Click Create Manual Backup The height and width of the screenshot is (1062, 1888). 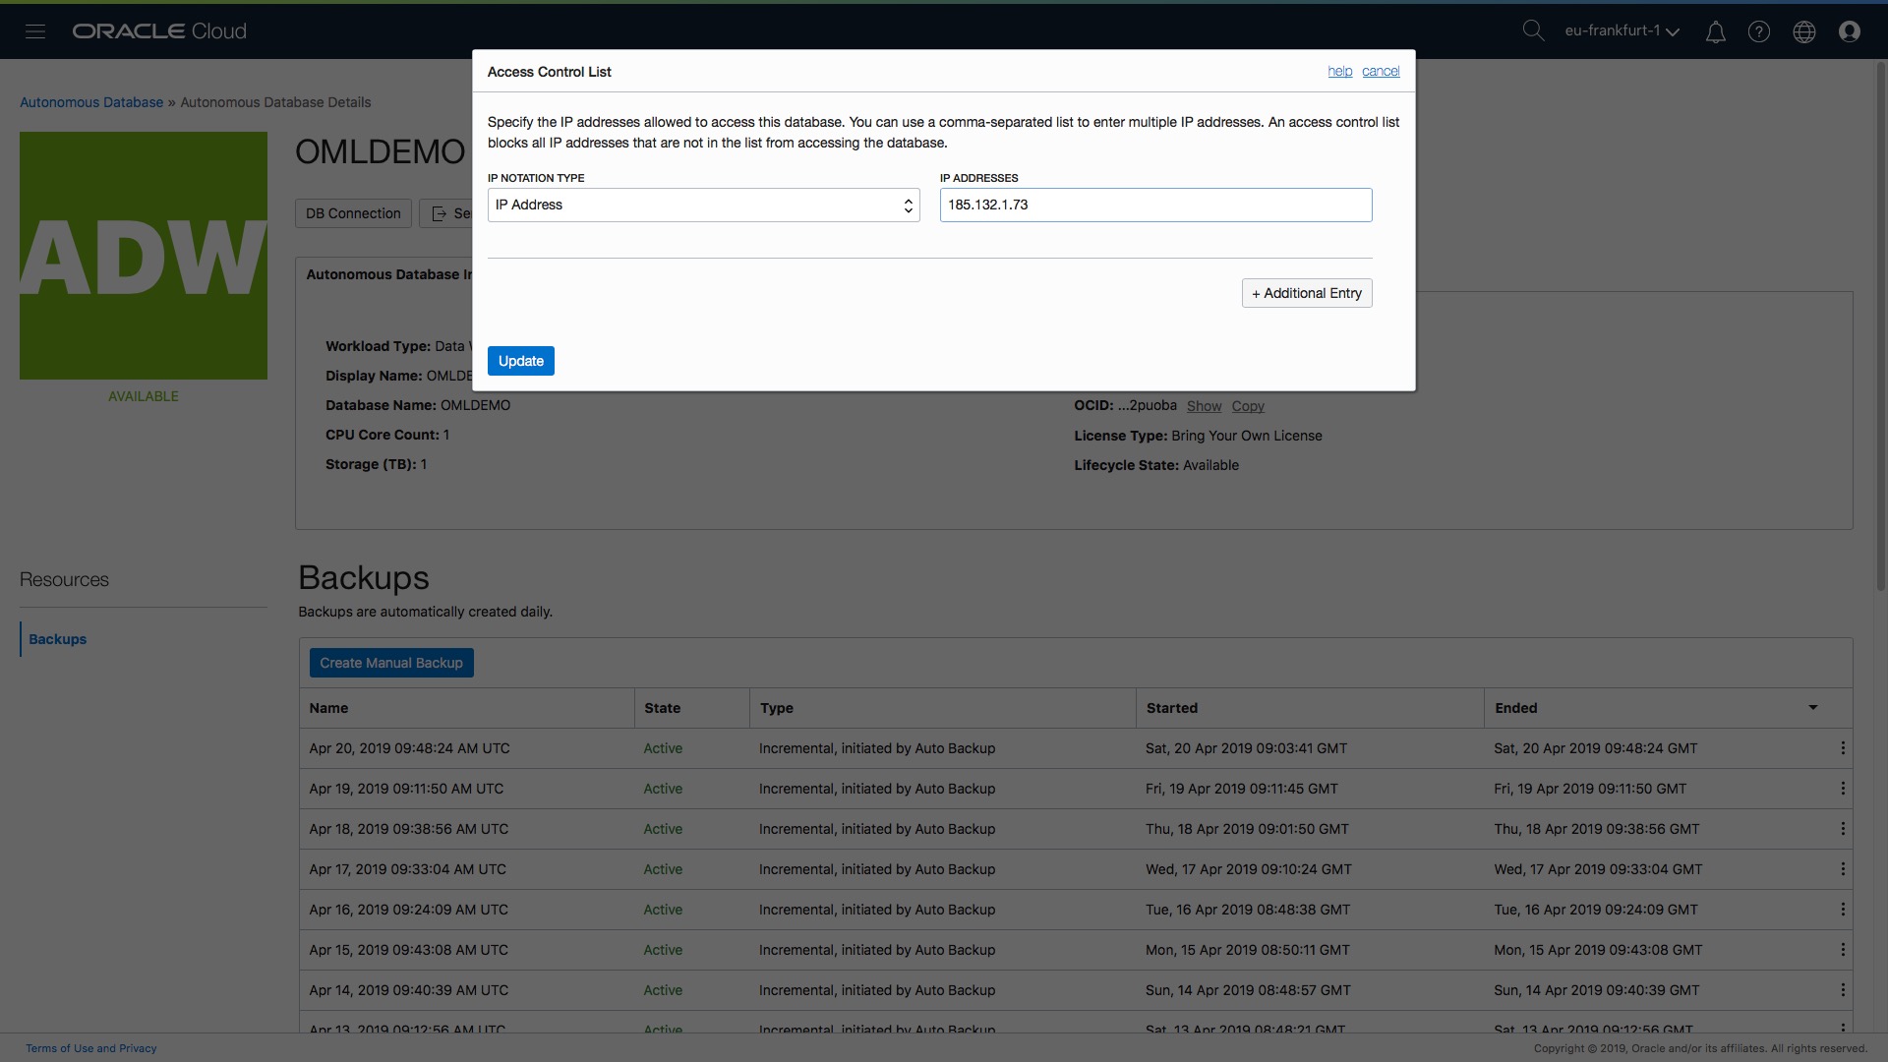point(390,663)
